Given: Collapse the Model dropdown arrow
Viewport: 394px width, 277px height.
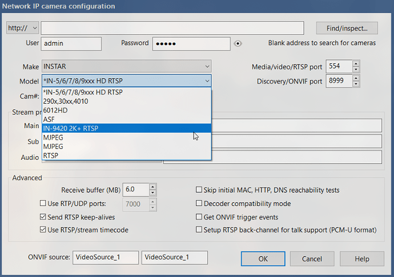Looking at the screenshot, I should (x=207, y=81).
